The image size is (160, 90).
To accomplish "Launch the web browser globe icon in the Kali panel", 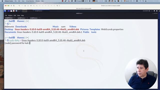I will (x=16, y=11).
